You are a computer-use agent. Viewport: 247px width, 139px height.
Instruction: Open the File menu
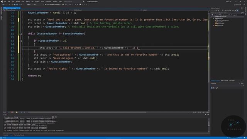pyautogui.click(x=5, y=2)
